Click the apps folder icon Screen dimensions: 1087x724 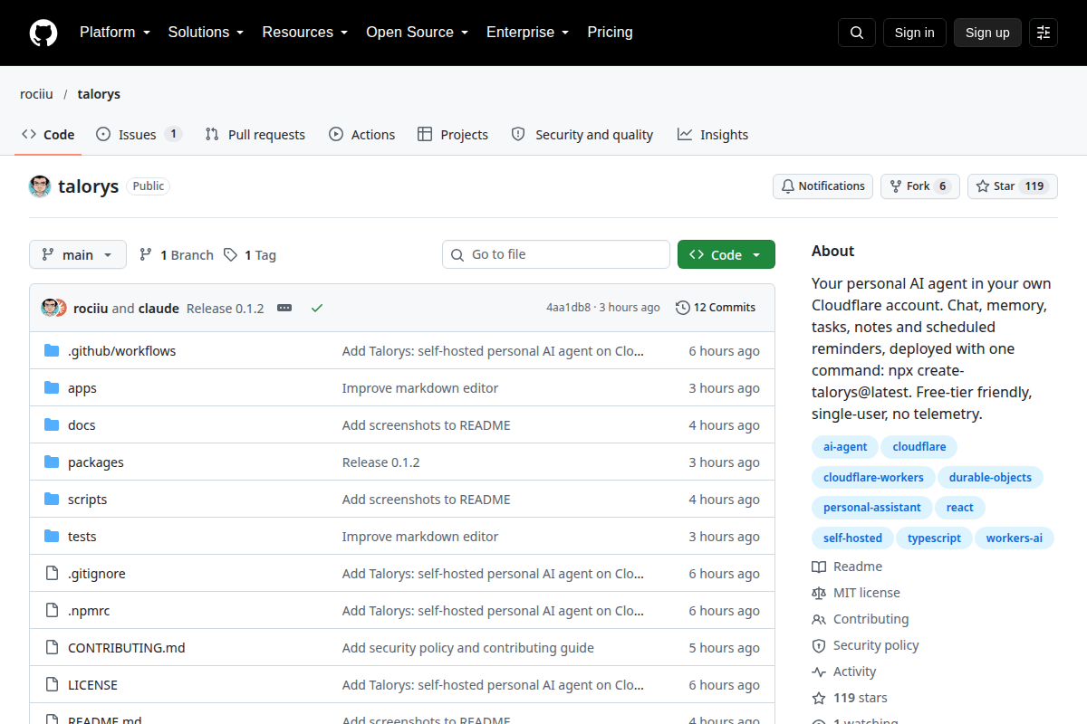(x=52, y=388)
